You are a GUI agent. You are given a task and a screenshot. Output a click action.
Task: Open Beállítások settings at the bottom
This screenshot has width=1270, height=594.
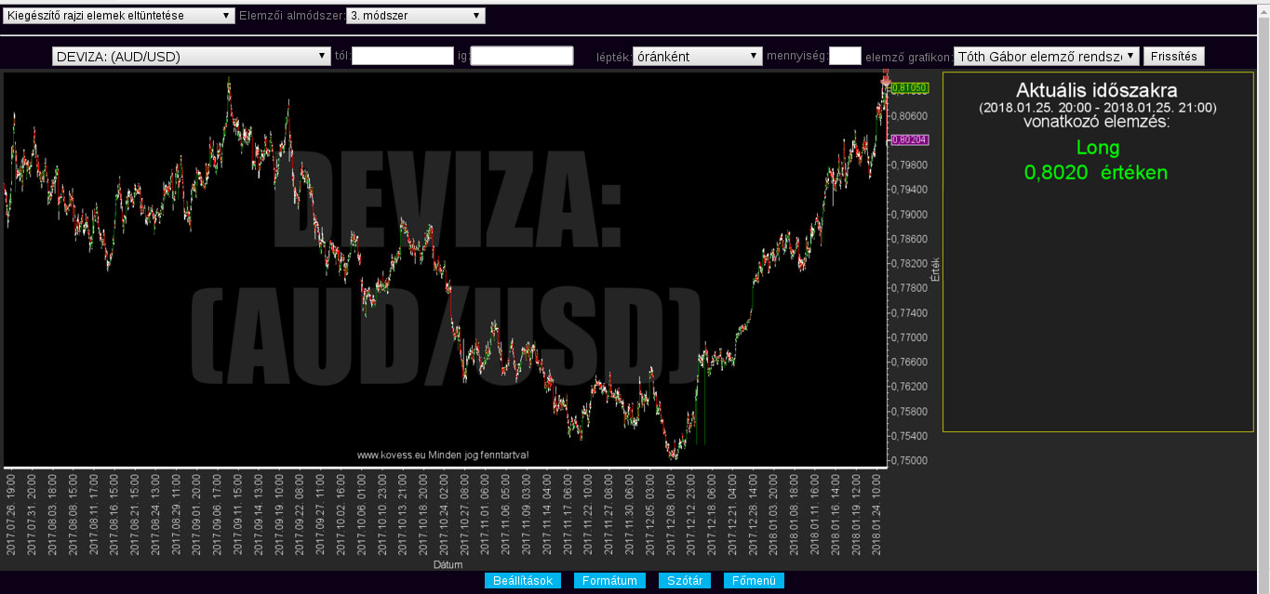pos(523,581)
